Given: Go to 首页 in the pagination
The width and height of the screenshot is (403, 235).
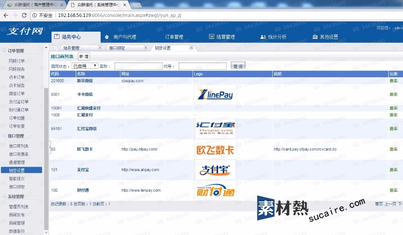Looking at the screenshot, I should tap(379, 204).
